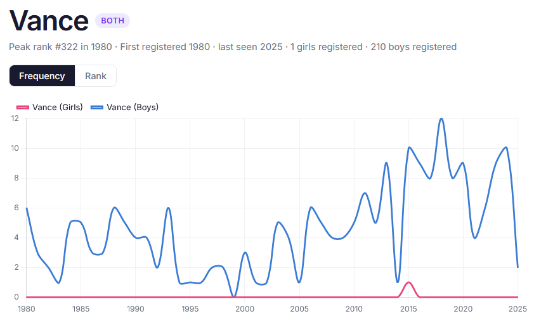The height and width of the screenshot is (316, 534).
Task: Click the Vance name heading
Action: pyautogui.click(x=49, y=21)
